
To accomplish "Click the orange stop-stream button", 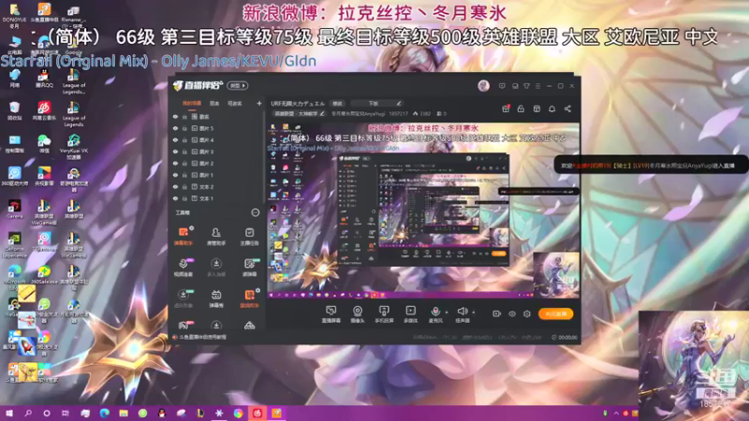I will pos(555,313).
